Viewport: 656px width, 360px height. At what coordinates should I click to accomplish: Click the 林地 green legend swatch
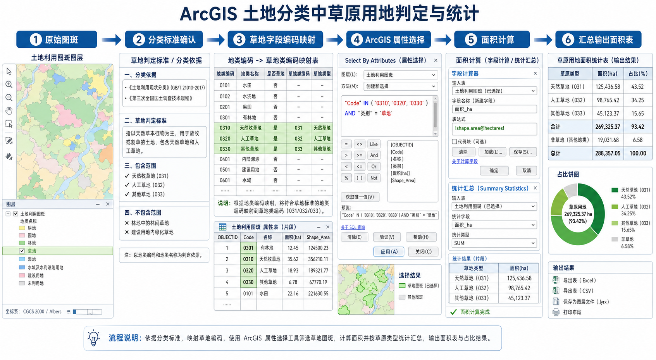pos(22,243)
